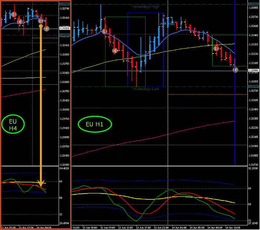Select the ADR (106) label on the H4 chart
260x230 pixels.
pos(32,16)
